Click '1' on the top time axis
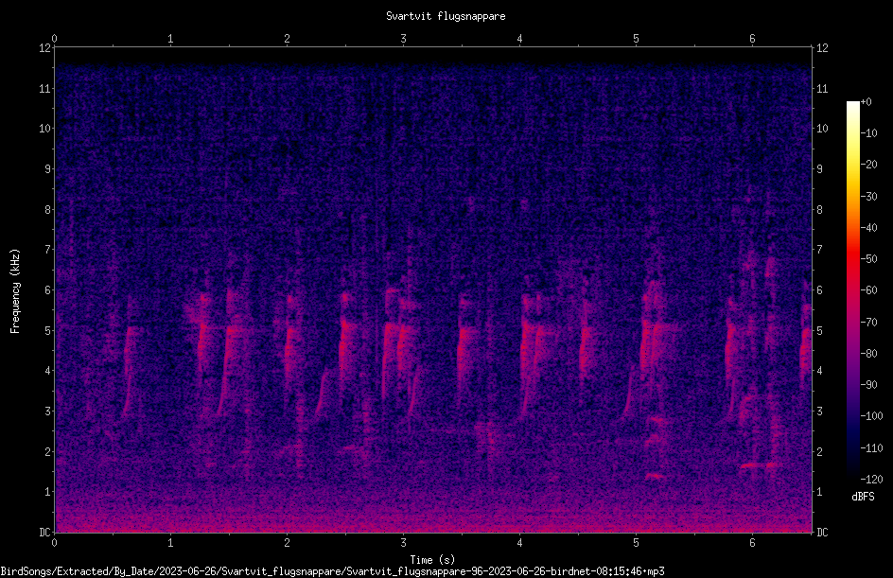The width and height of the screenshot is (893, 578). point(170,39)
